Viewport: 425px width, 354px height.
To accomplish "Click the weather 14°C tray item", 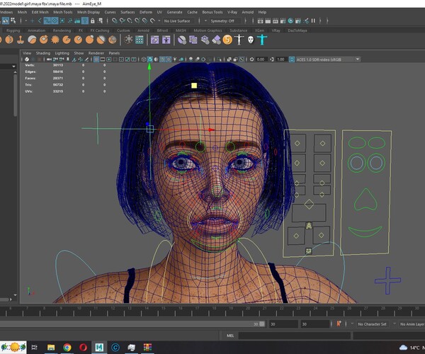I will coord(412,348).
